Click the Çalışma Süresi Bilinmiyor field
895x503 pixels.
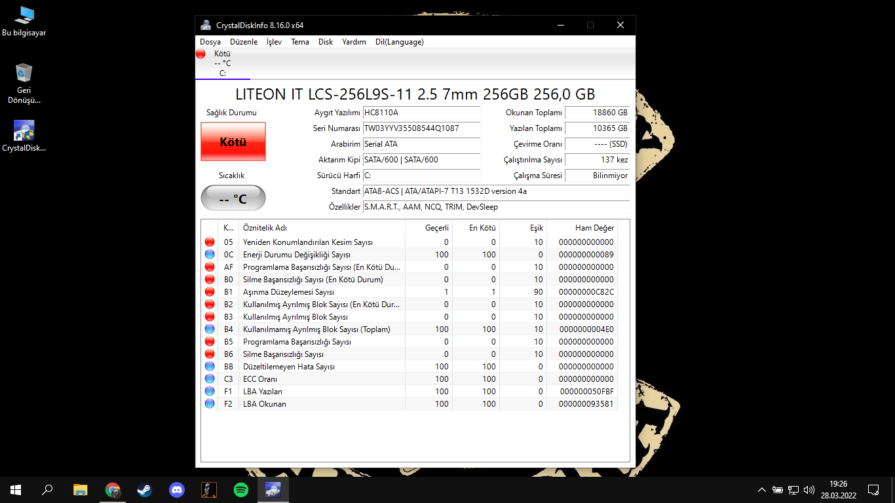click(x=597, y=176)
